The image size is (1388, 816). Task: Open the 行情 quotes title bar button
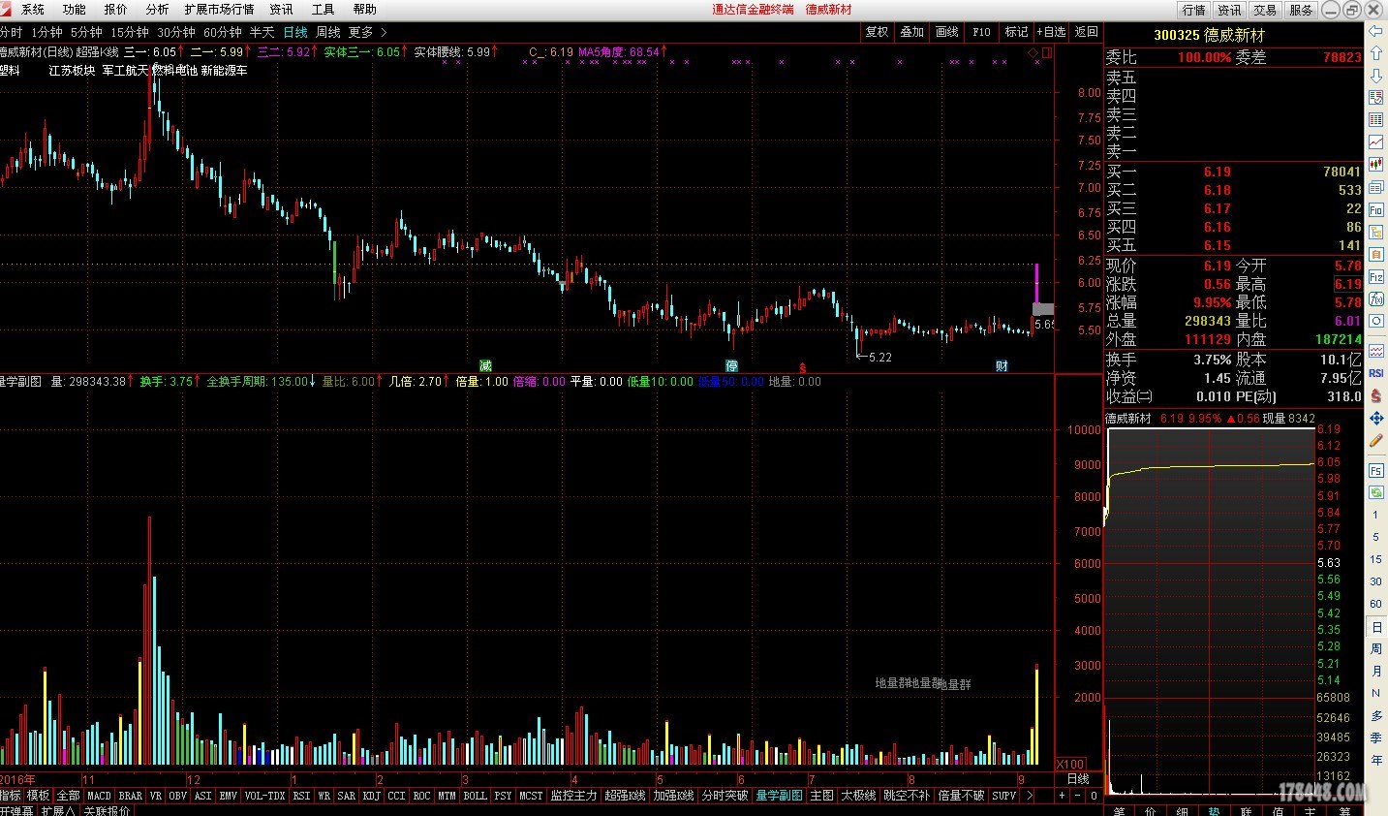tap(1194, 10)
